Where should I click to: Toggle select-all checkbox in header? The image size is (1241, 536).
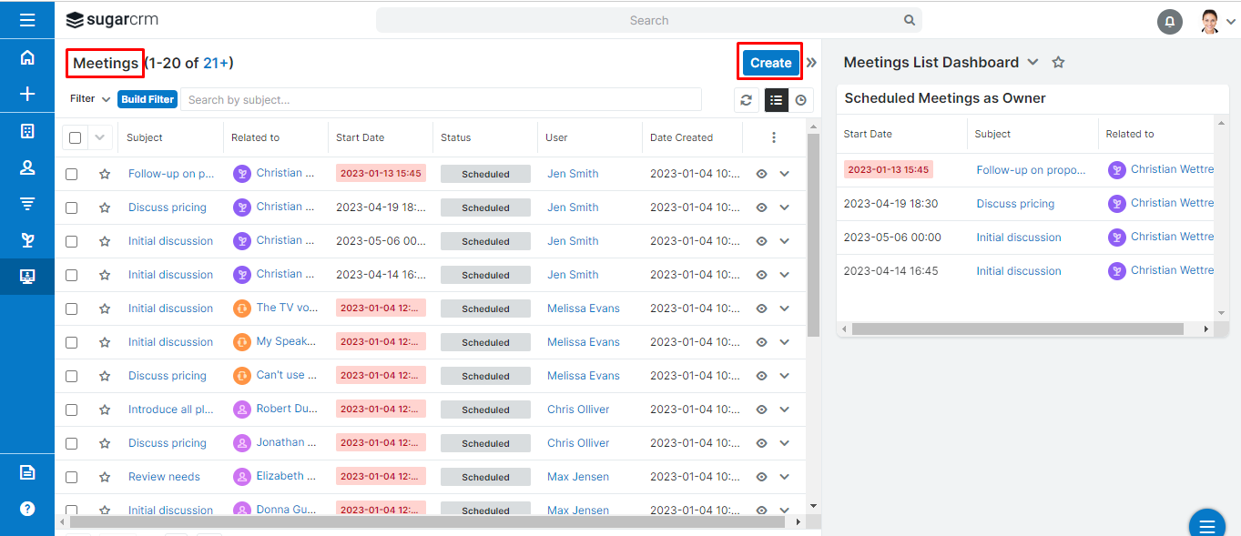pyautogui.click(x=76, y=138)
